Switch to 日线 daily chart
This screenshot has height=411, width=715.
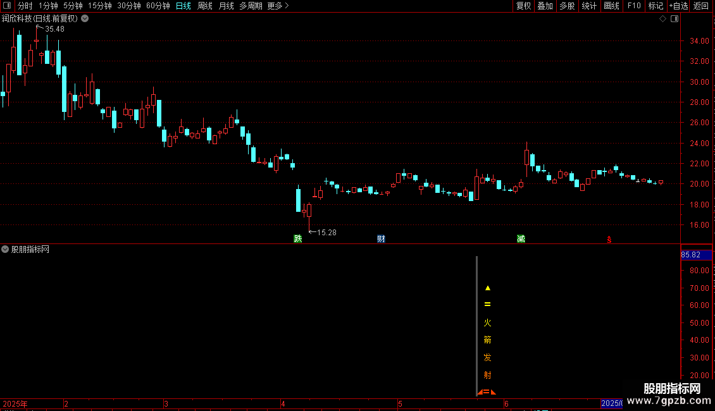coord(183,6)
